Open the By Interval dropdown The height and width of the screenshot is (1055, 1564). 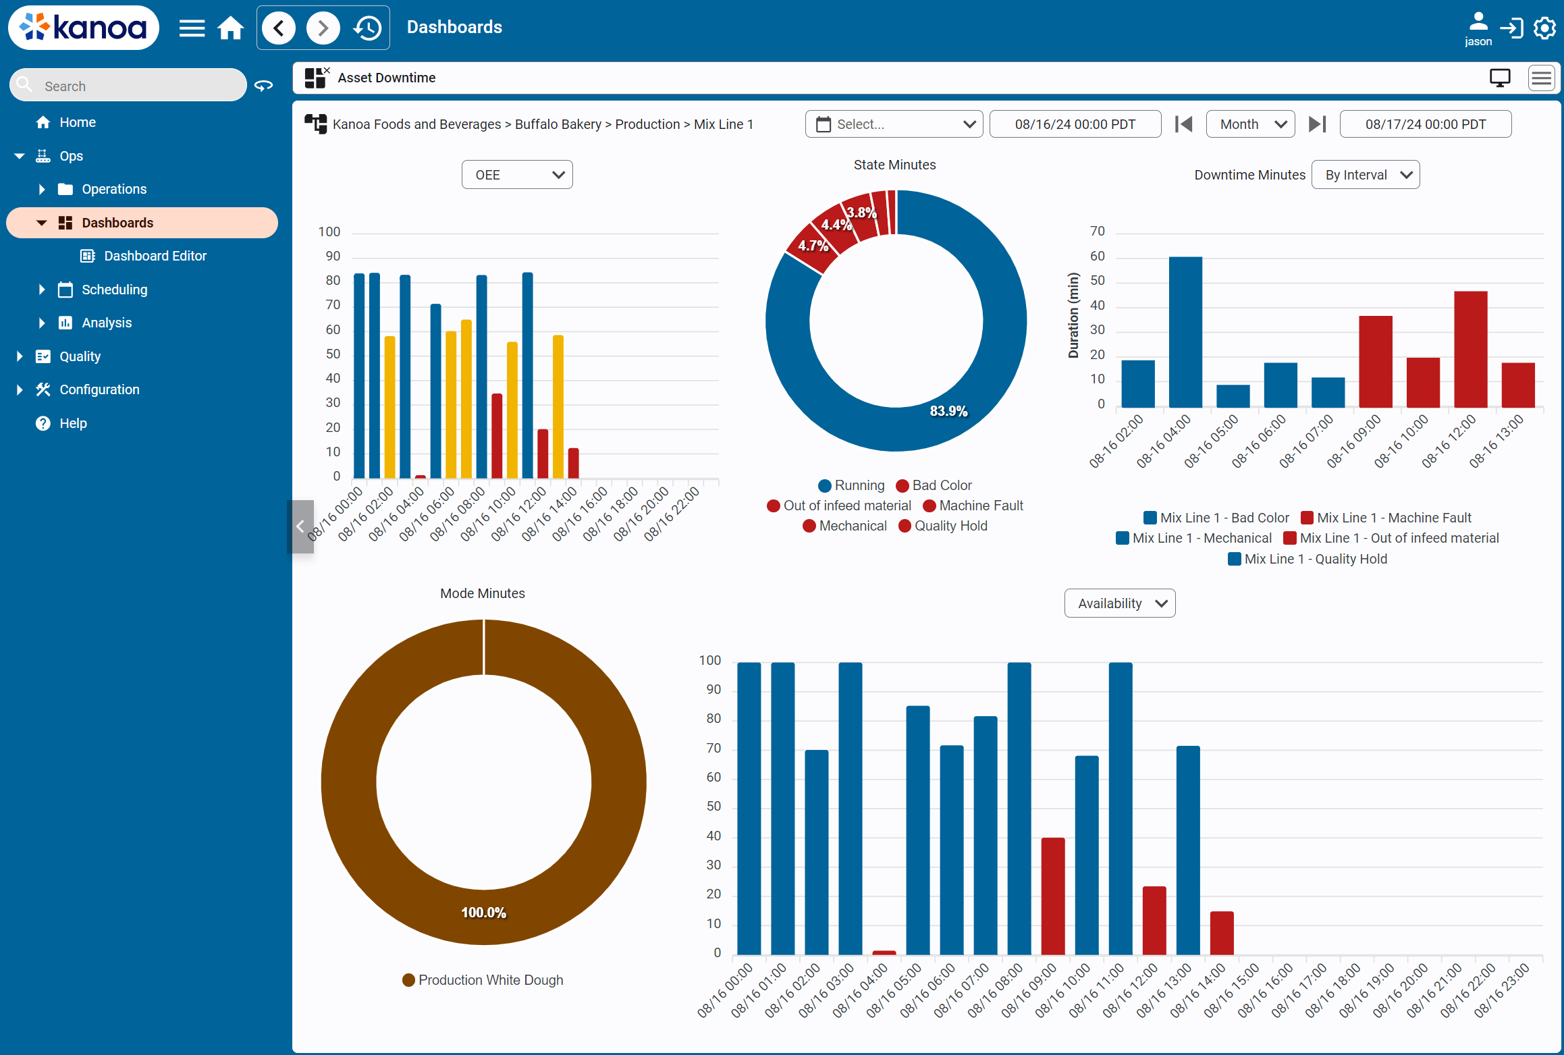[x=1365, y=175]
